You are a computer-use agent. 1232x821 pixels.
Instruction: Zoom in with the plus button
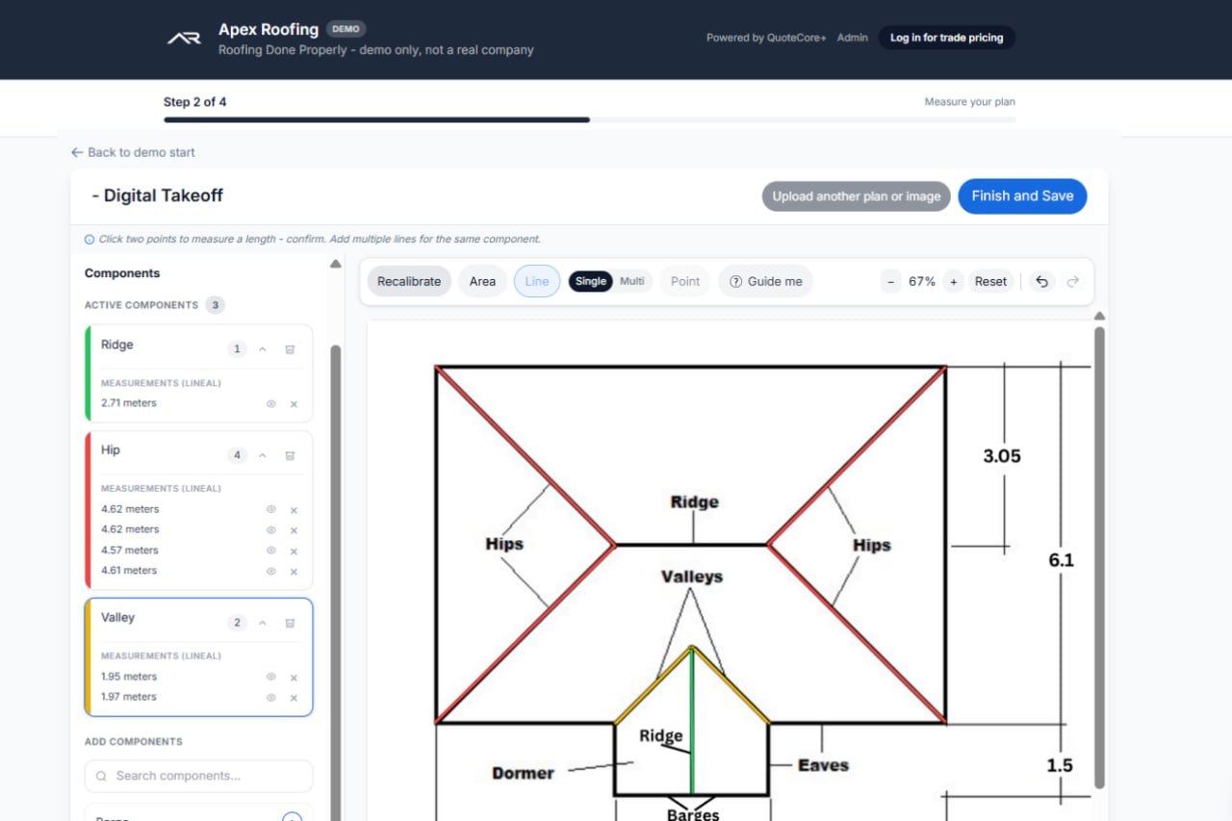tap(953, 282)
